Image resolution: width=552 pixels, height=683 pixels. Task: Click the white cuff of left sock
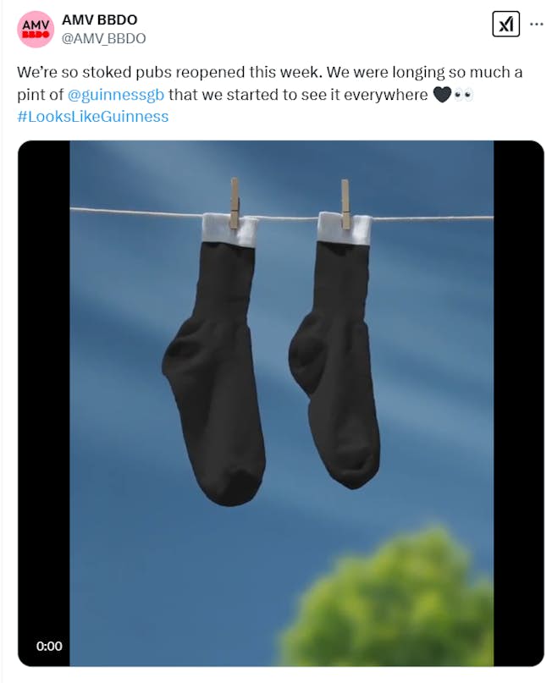(229, 230)
